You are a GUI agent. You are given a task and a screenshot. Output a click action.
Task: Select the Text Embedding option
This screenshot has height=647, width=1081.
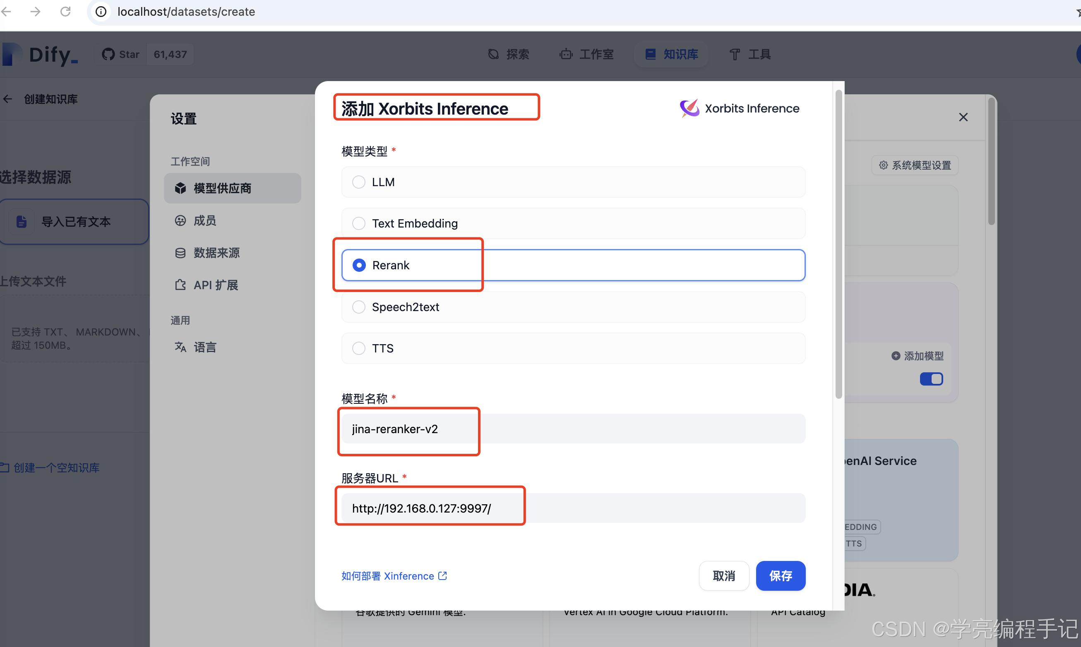(358, 223)
